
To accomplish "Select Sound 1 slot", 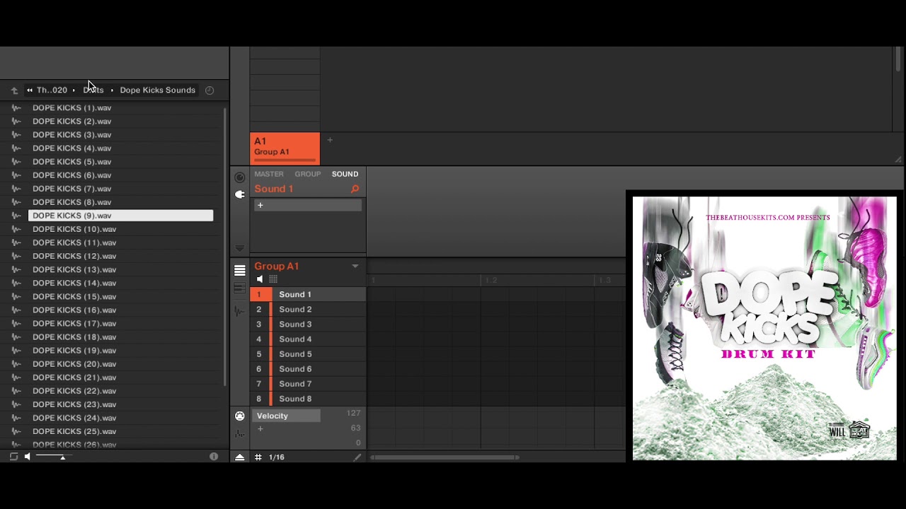I will tap(308, 295).
